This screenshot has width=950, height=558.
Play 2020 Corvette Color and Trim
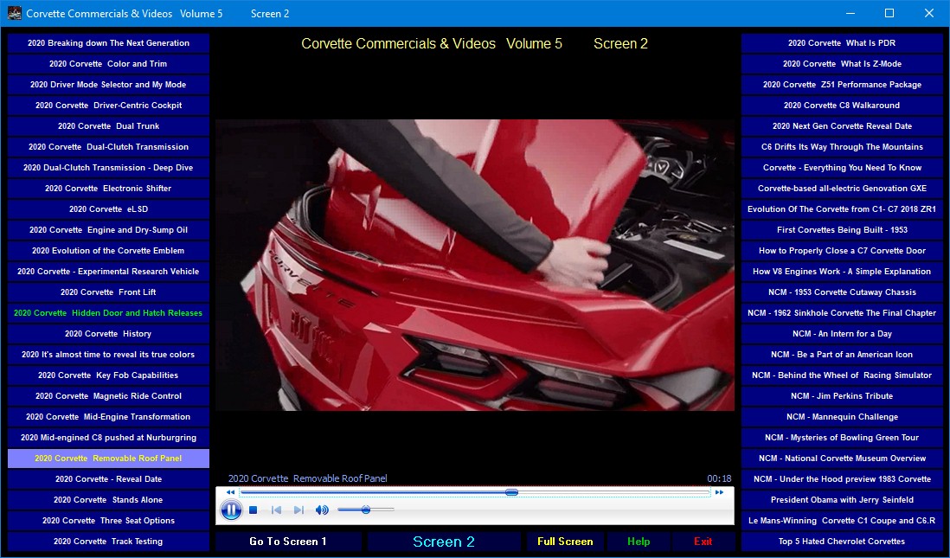pos(108,64)
